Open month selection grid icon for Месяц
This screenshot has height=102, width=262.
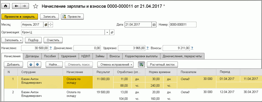coord(46,25)
